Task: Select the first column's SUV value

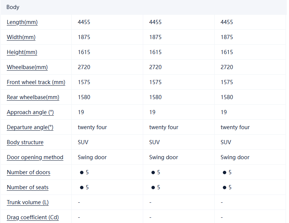Action: point(83,142)
